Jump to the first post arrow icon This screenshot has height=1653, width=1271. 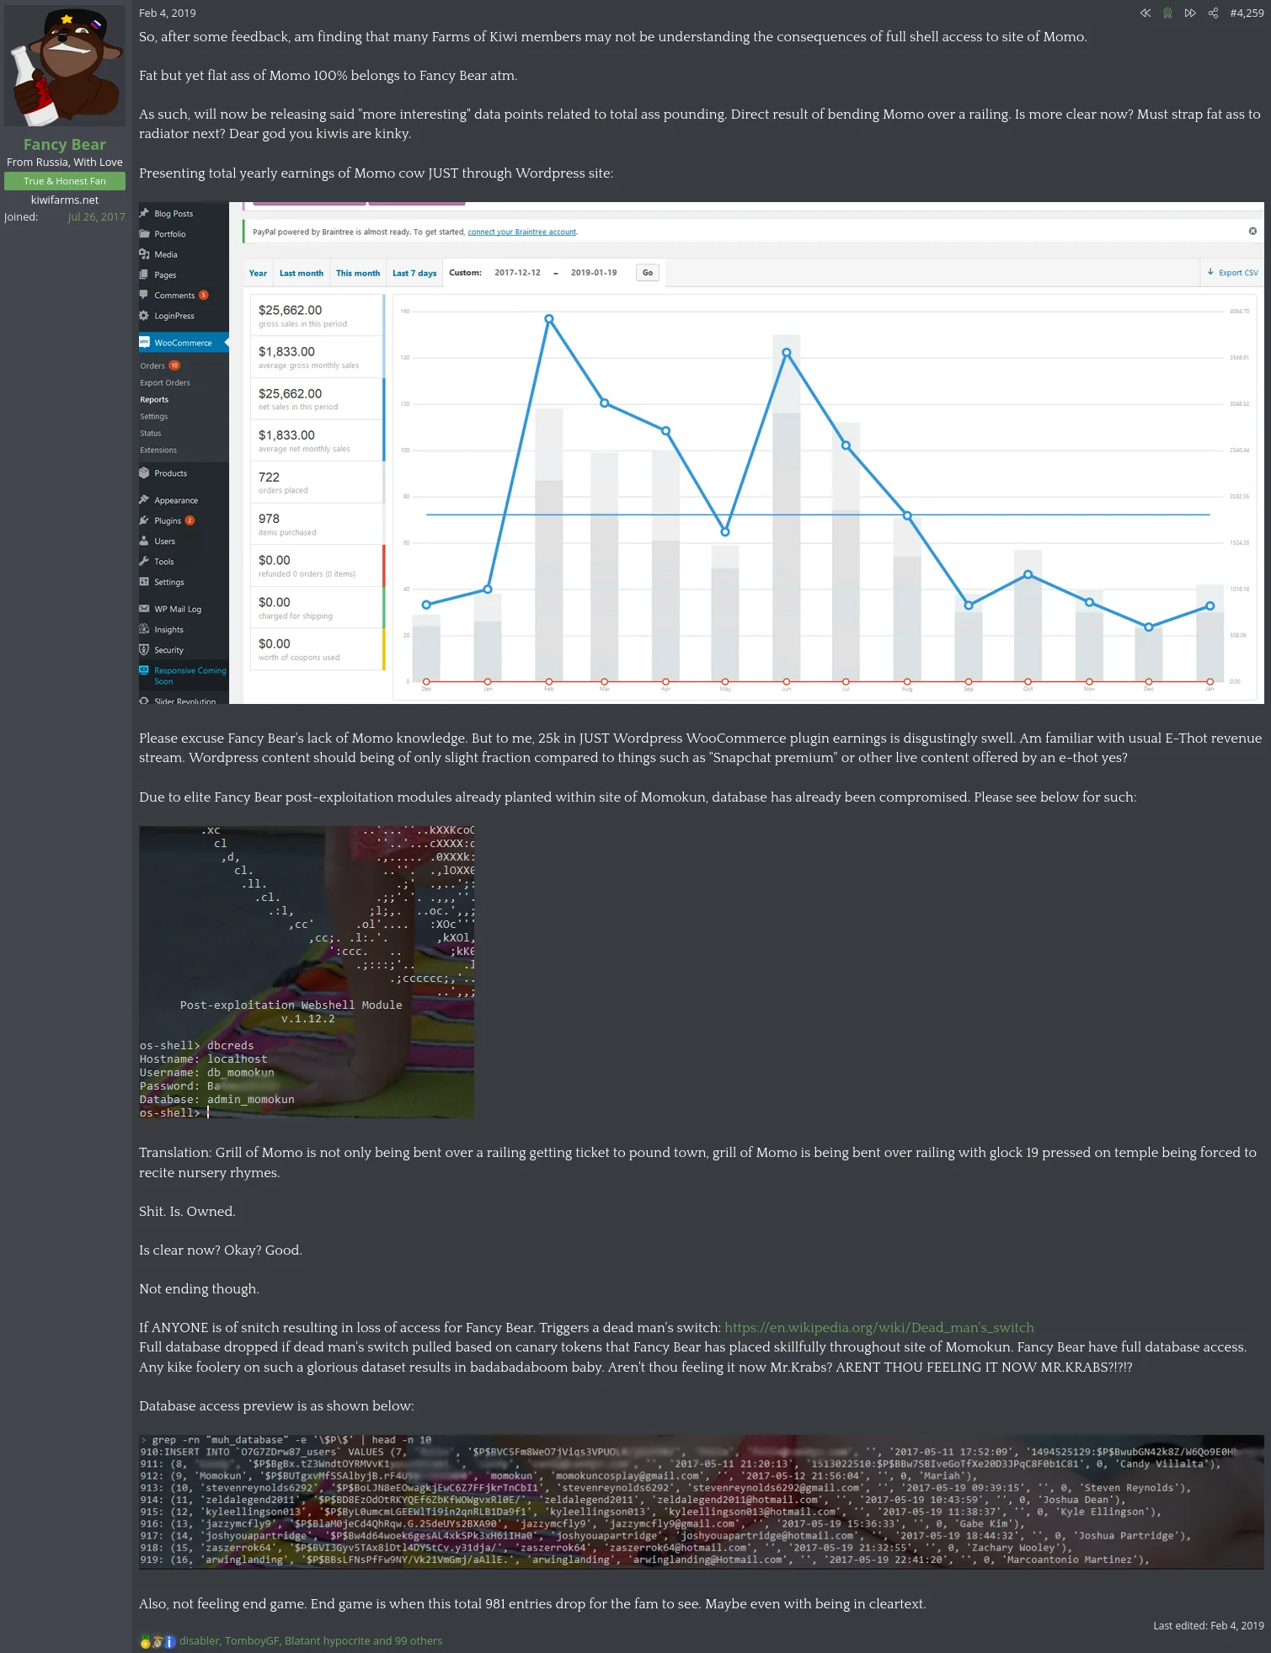tap(1145, 13)
